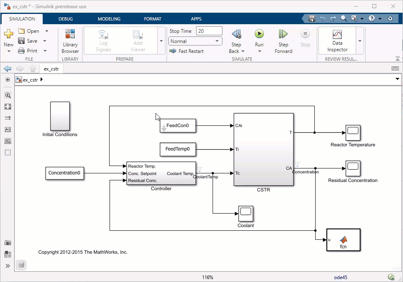Viewport: 403px width, 282px height.
Task: Click the viewmarks icon below the camera
Action: [x=8, y=254]
